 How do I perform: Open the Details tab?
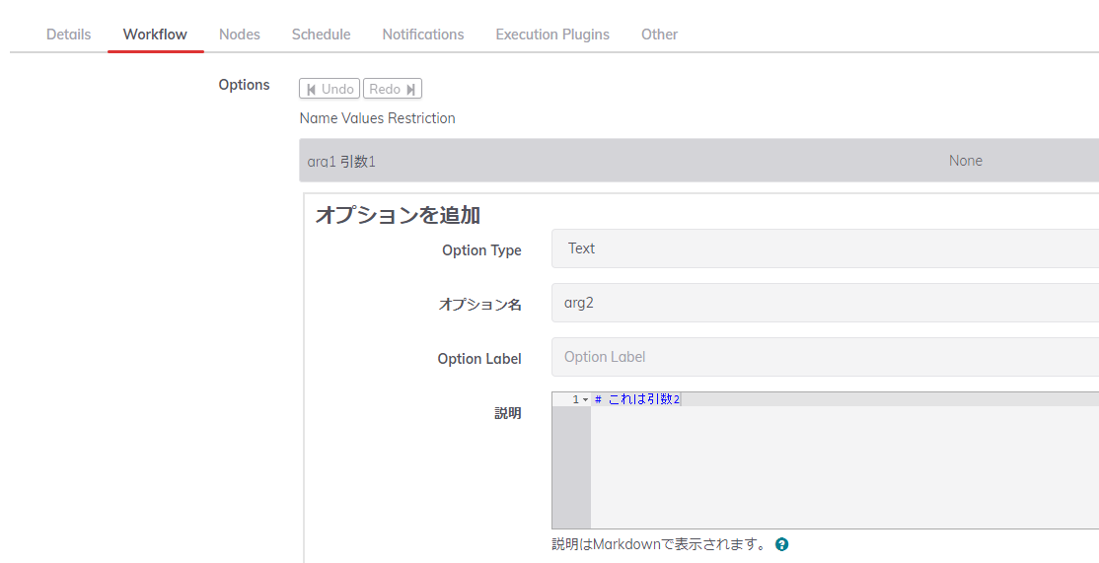(x=69, y=35)
